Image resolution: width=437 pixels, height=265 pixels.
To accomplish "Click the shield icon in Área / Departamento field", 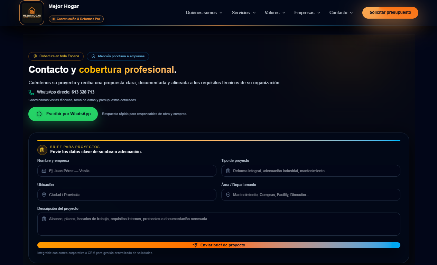I will [x=228, y=195].
